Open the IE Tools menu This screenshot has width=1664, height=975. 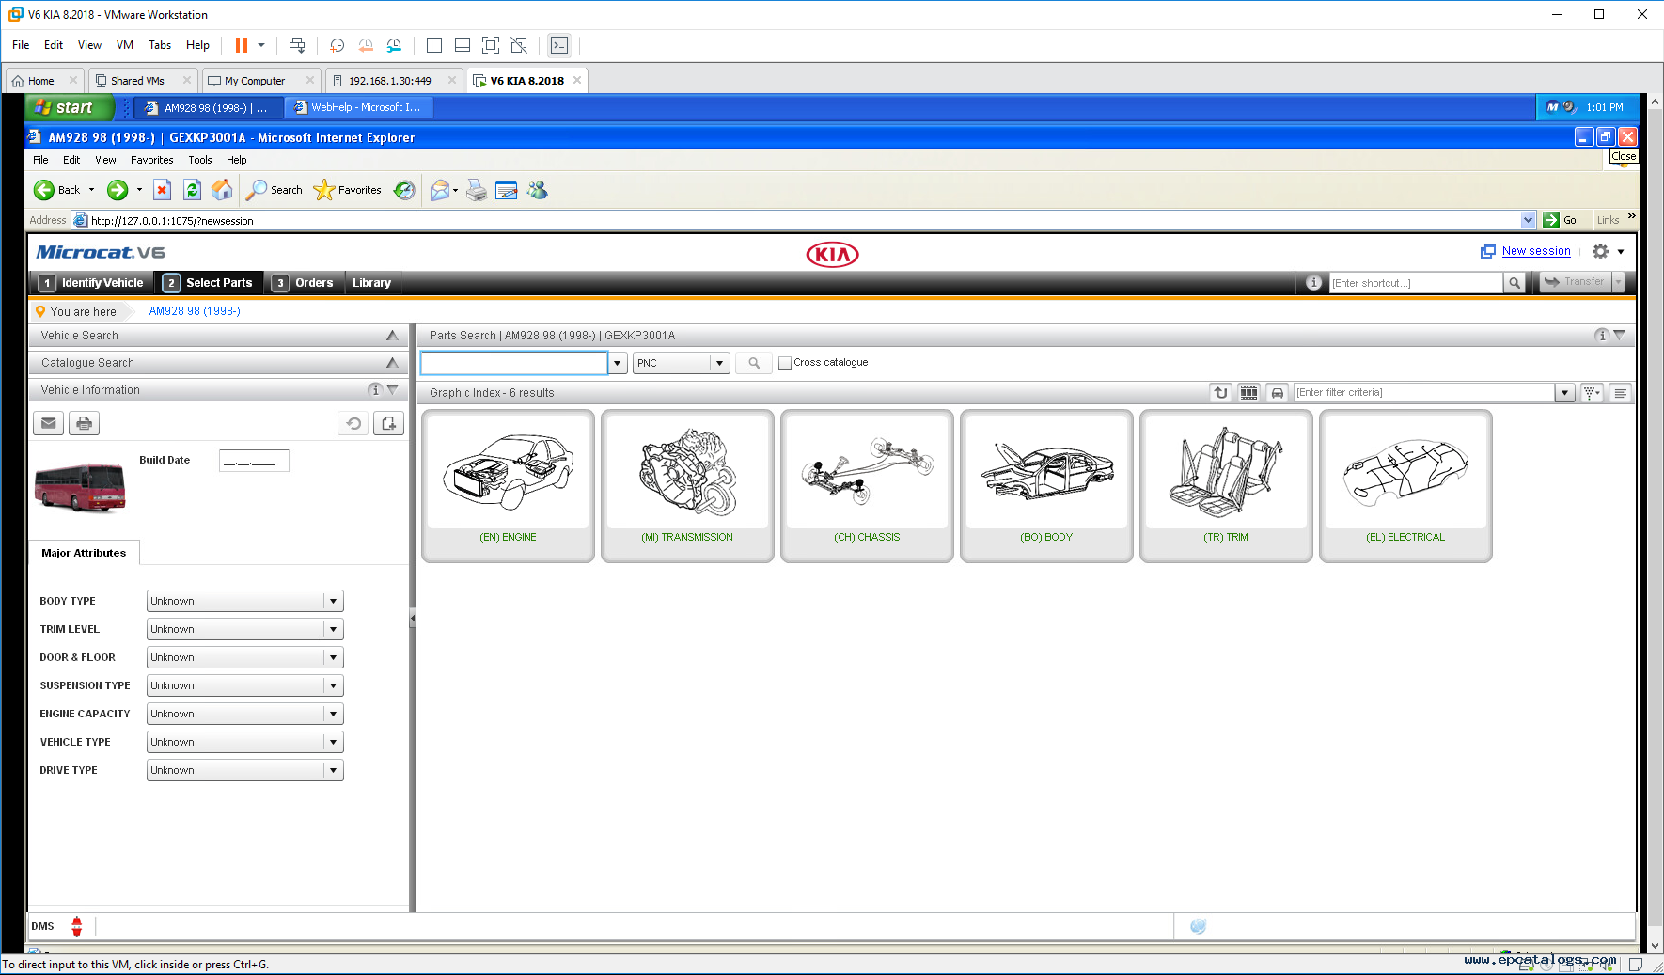click(199, 160)
